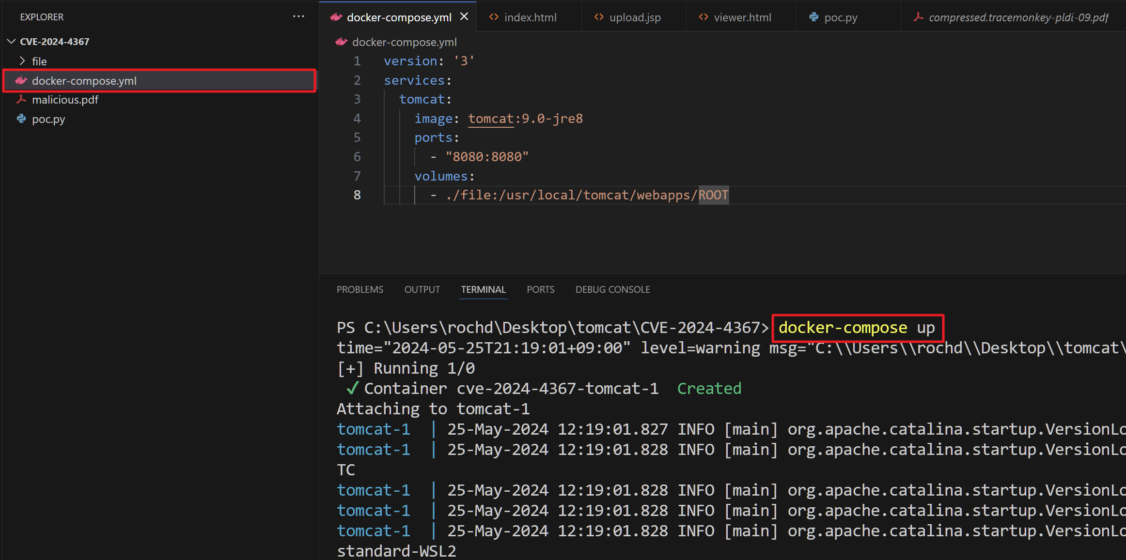Open malicious.pdf from the Explorer

(x=65, y=100)
